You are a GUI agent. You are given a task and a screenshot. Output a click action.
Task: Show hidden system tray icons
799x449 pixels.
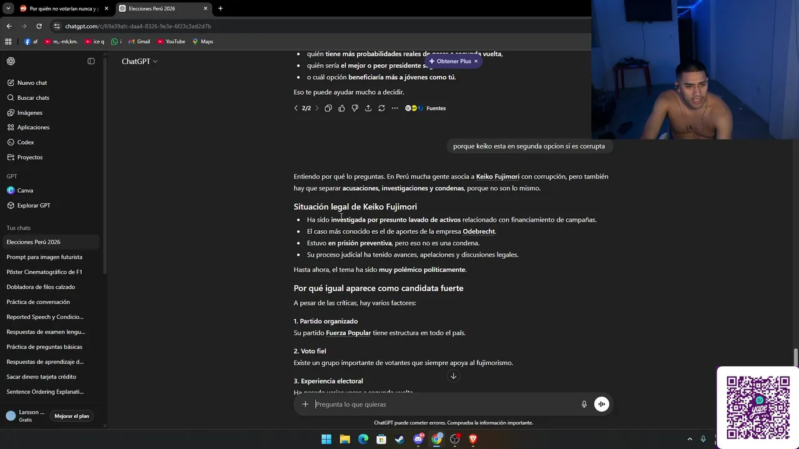click(690, 439)
